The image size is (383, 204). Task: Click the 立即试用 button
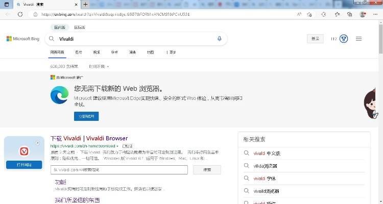[86, 116]
